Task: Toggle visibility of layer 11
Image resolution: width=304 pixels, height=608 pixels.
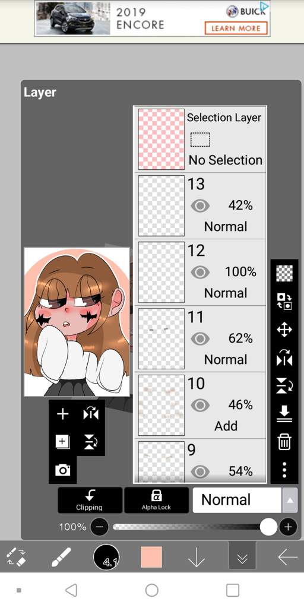Action: pos(200,339)
